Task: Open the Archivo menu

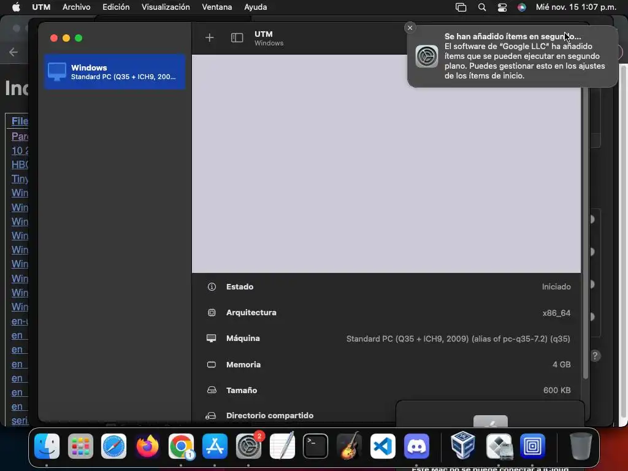Action: click(x=76, y=7)
